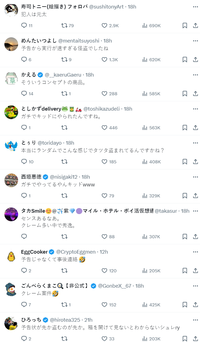Retweet hirotea325's post
The height and width of the screenshot is (342, 200).
click(x=64, y=339)
